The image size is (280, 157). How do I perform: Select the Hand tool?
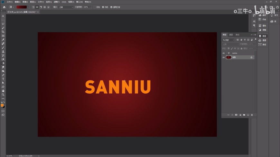(3, 91)
